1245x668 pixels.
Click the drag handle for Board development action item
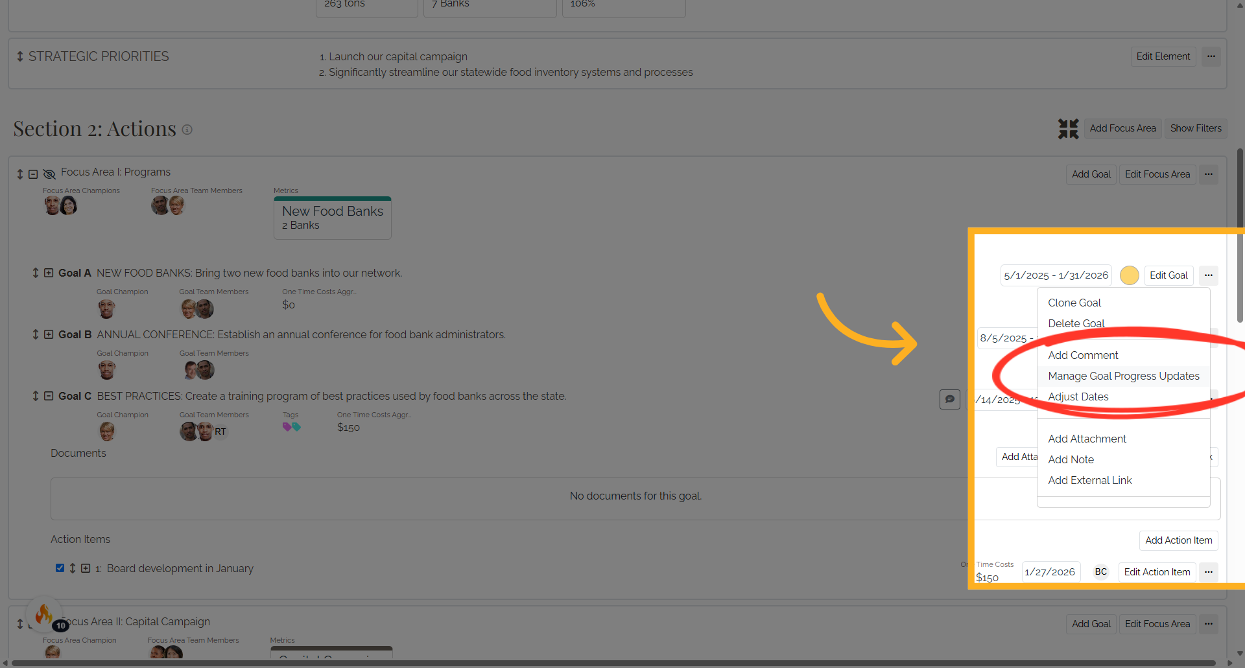coord(73,568)
